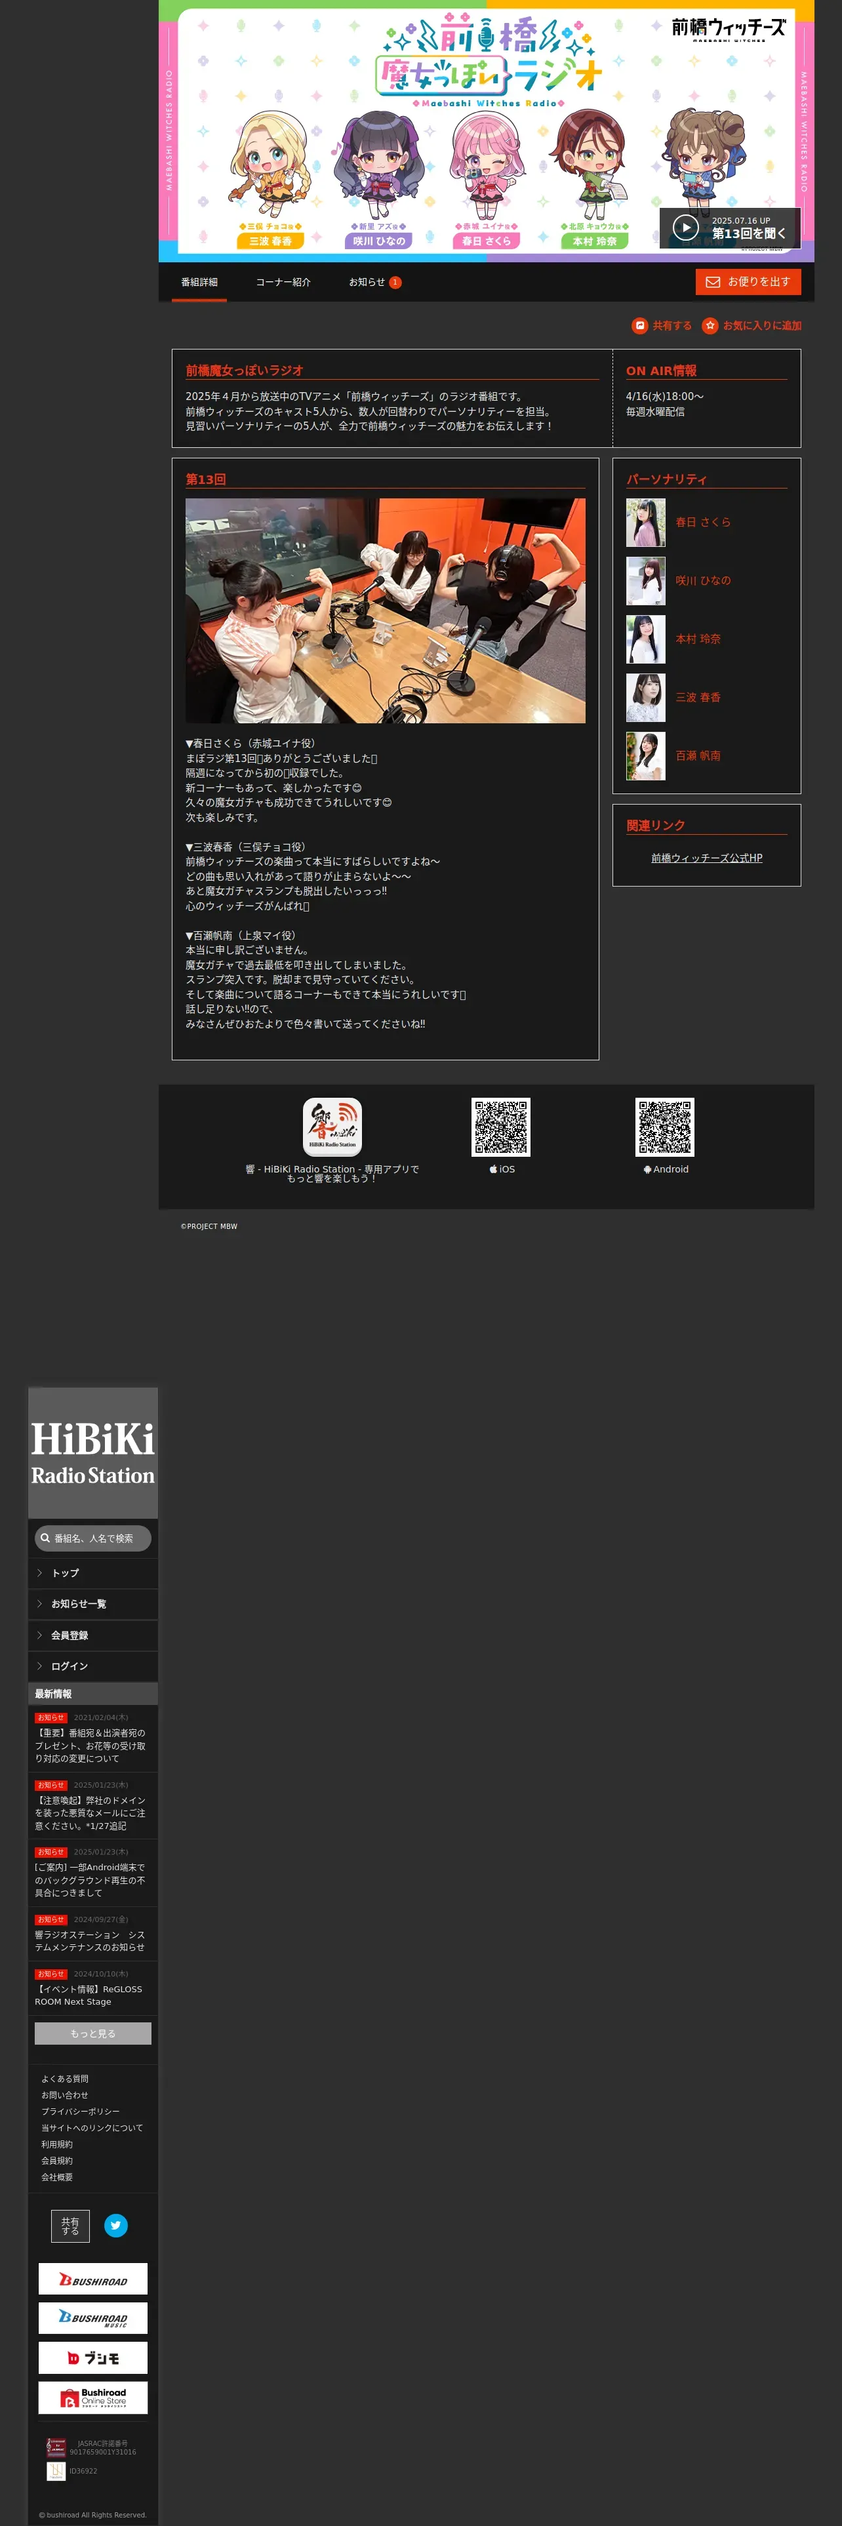Screen dimensions: 842x2526
Task: Open the お知らせ tab
Action: click(x=367, y=283)
